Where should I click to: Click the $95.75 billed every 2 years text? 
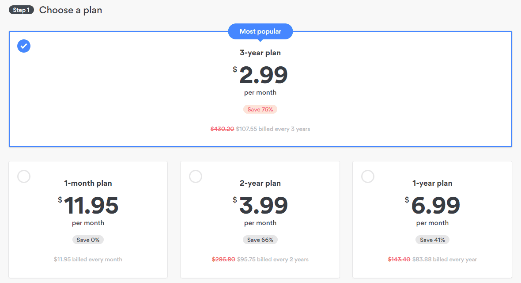coord(273,259)
